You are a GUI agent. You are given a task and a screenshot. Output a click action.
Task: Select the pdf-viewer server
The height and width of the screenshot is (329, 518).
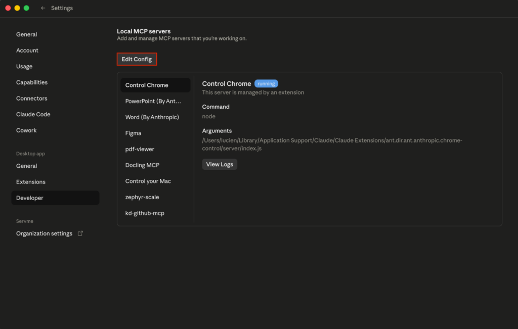(155, 149)
